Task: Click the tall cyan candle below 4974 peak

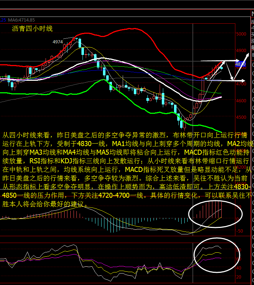Action: point(83,52)
